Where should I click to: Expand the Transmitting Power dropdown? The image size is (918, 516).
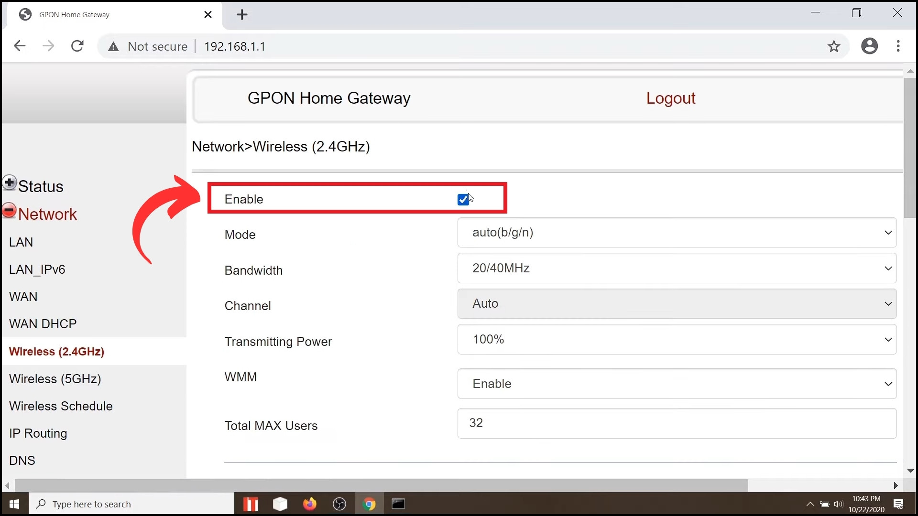677,340
